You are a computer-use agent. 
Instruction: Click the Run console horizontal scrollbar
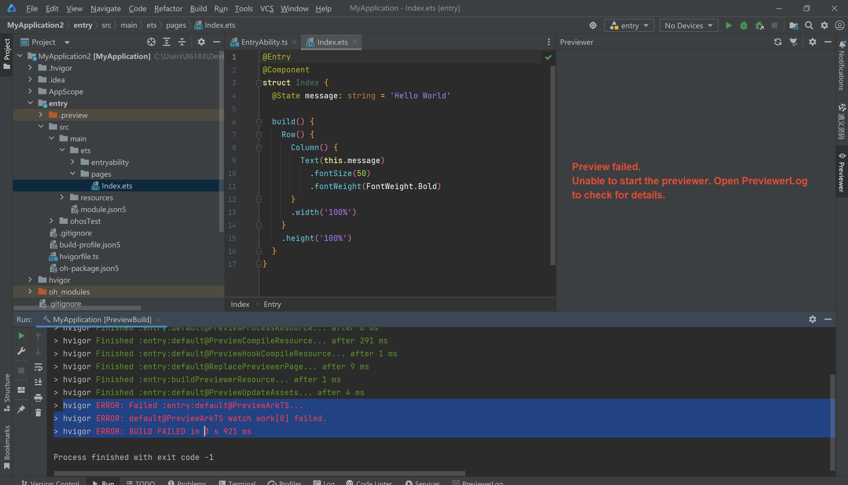[259, 473]
